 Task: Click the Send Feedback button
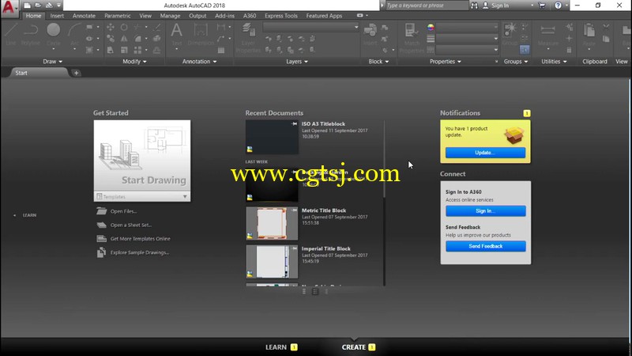485,246
